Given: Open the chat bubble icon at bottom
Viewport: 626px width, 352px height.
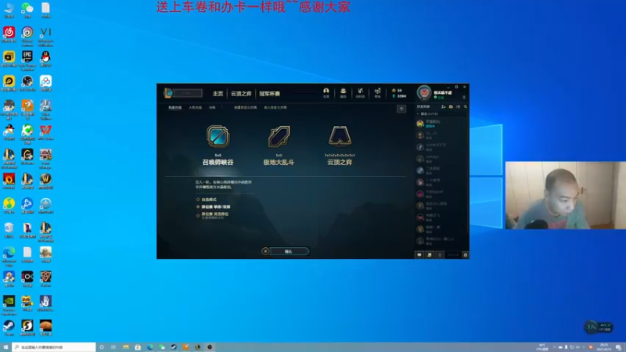Looking at the screenshot, I should [x=419, y=255].
